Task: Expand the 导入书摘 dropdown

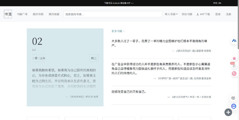Action: point(171,14)
